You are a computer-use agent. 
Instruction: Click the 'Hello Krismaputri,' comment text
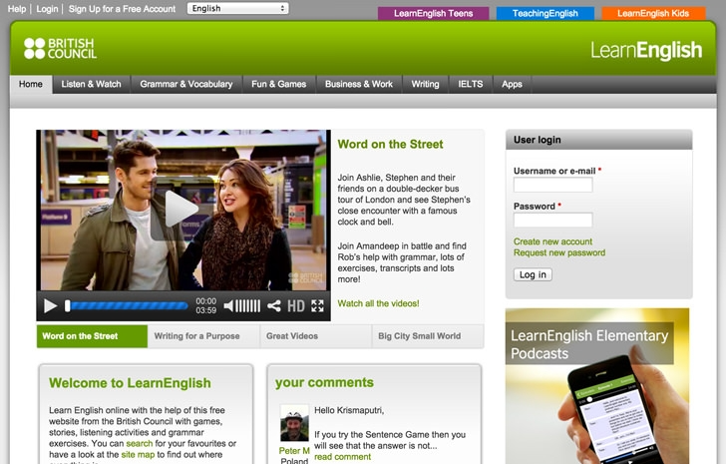[349, 410]
